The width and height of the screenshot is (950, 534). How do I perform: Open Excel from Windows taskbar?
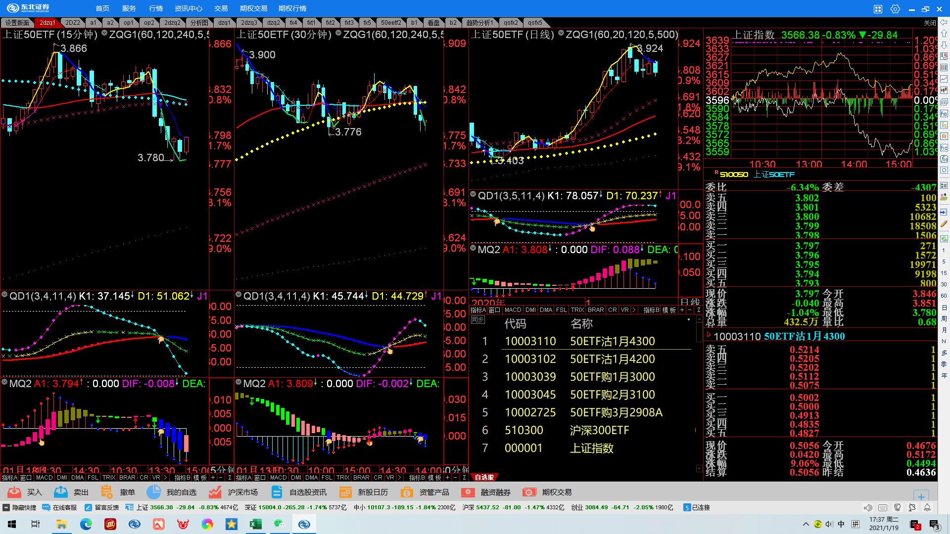(x=256, y=524)
